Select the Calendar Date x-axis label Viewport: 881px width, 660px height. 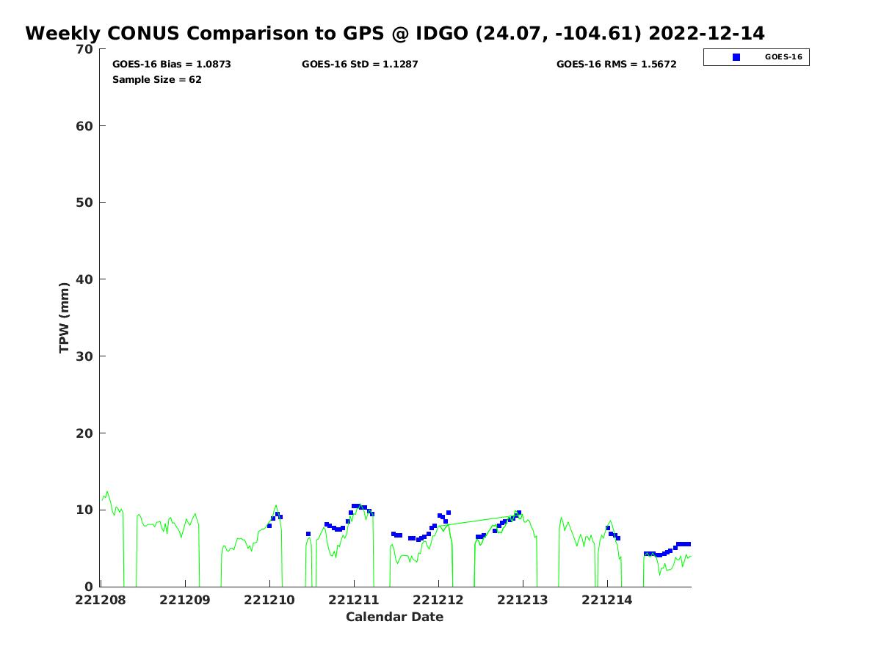[395, 617]
